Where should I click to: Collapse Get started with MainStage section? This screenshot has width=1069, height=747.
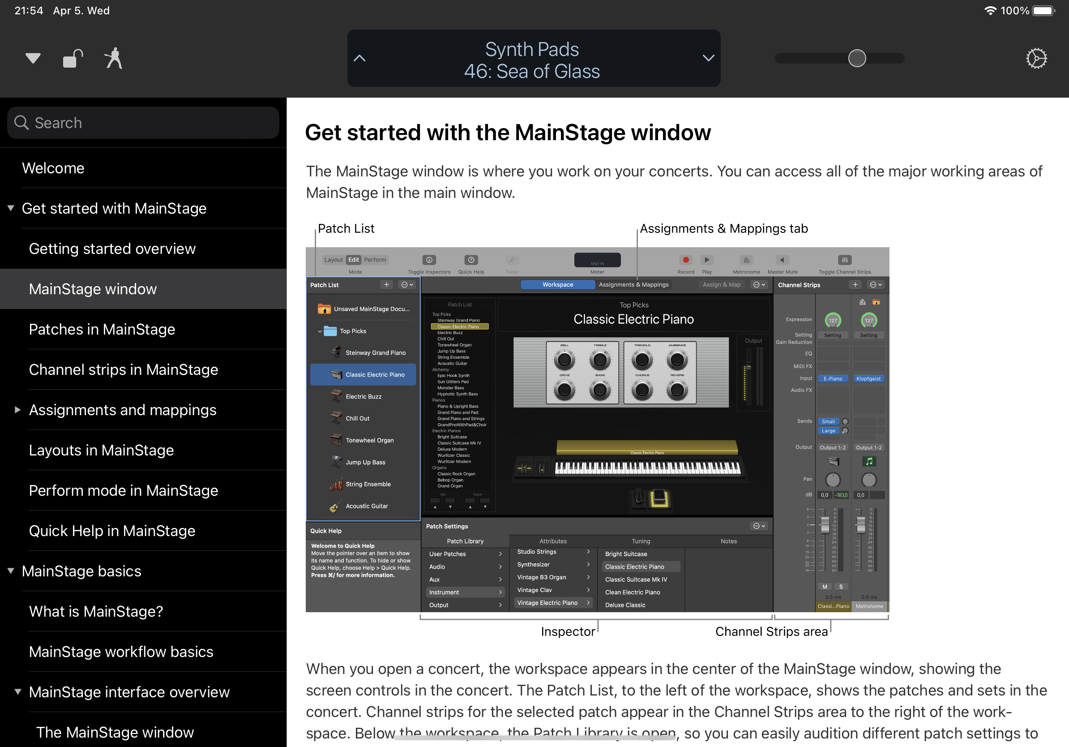11,208
